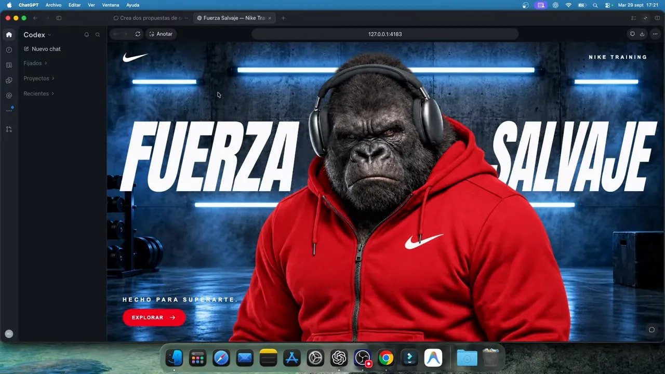Open the three-dots more icon in left rail

click(9, 110)
